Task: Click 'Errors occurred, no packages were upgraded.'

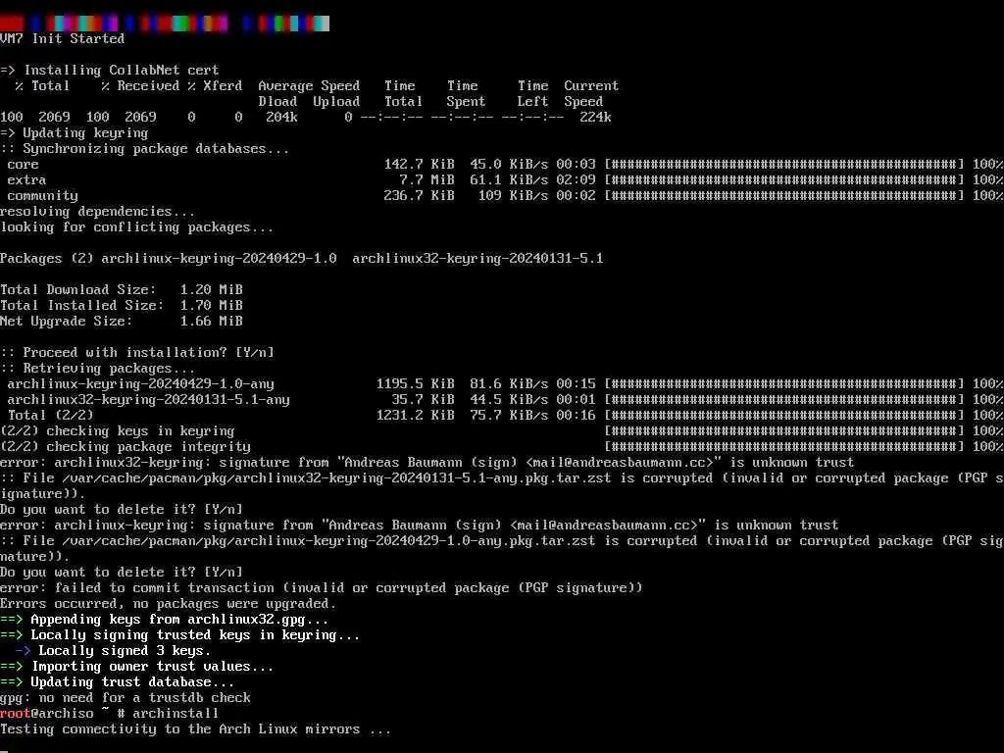Action: pos(168,604)
